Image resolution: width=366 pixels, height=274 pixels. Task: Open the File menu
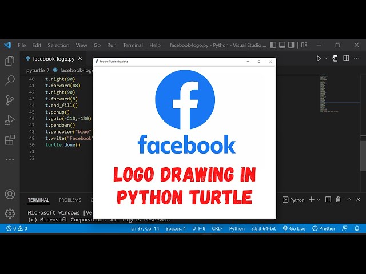[22, 45]
